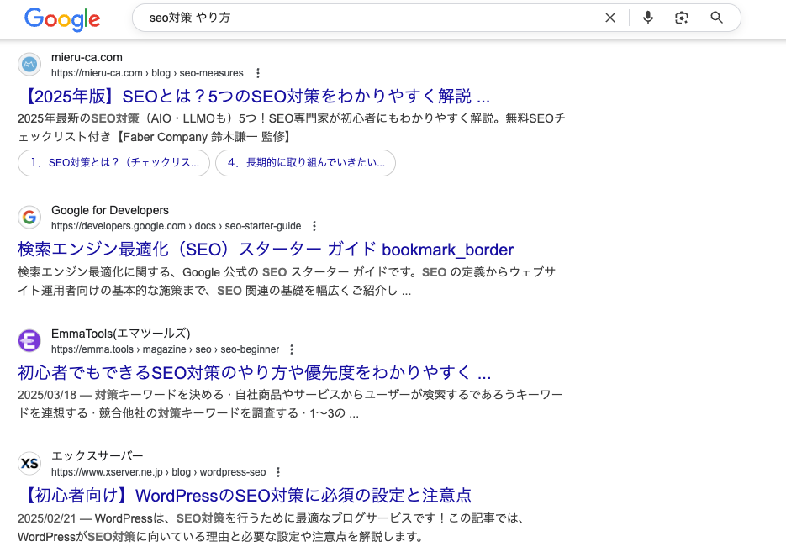Open '初心者でもできるSEO対策のやり方' result
This screenshot has width=786, height=557.
click(x=254, y=372)
